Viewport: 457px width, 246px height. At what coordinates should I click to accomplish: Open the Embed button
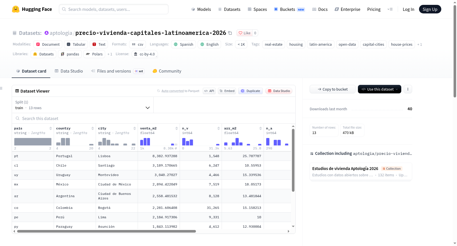[x=227, y=91]
